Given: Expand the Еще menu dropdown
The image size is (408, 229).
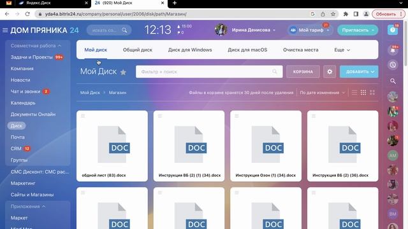Looking at the screenshot, I should [x=342, y=50].
